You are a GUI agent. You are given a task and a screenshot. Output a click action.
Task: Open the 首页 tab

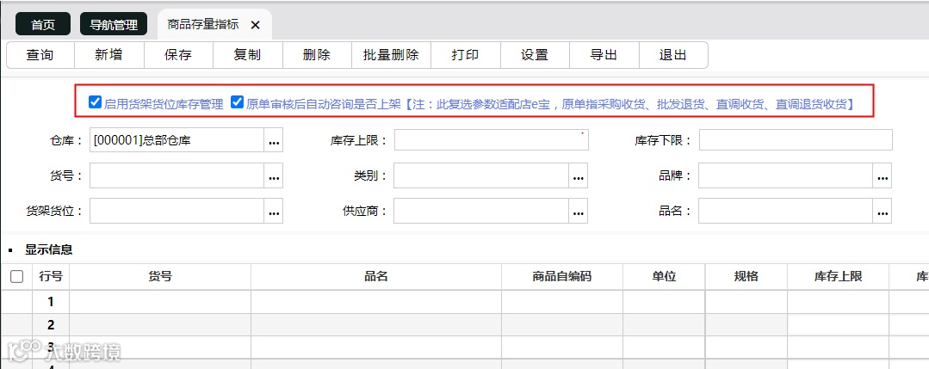(43, 24)
